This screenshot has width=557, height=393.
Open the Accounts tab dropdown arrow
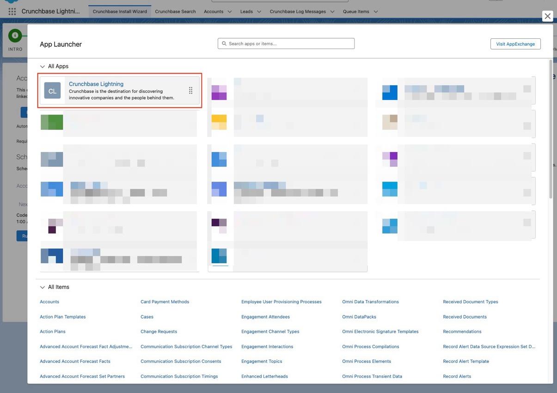click(230, 12)
